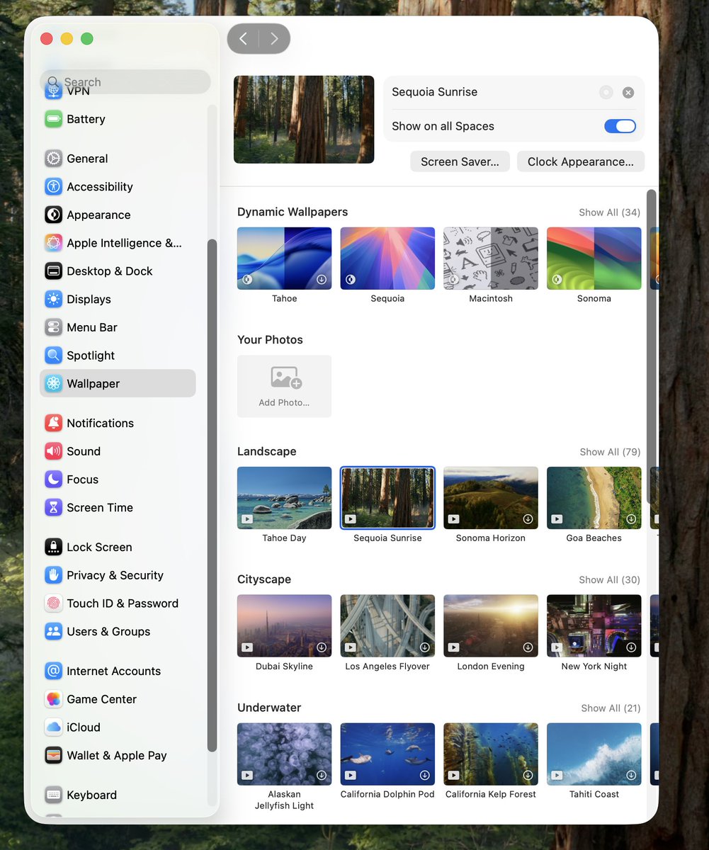Viewport: 709px width, 850px height.
Task: Pick the Sonoma dynamic wallpaper
Action: [594, 259]
